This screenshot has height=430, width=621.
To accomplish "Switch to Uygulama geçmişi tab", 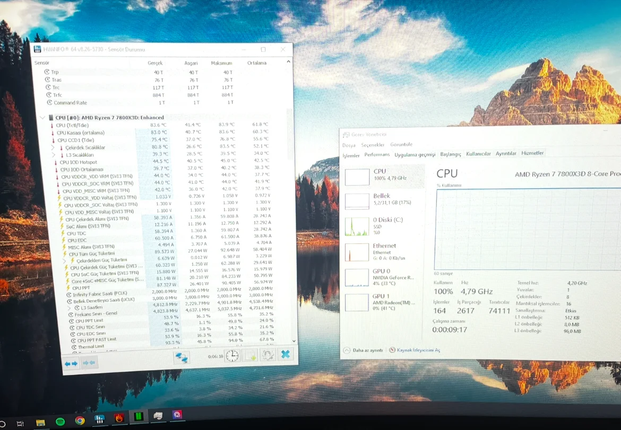I will click(x=415, y=155).
